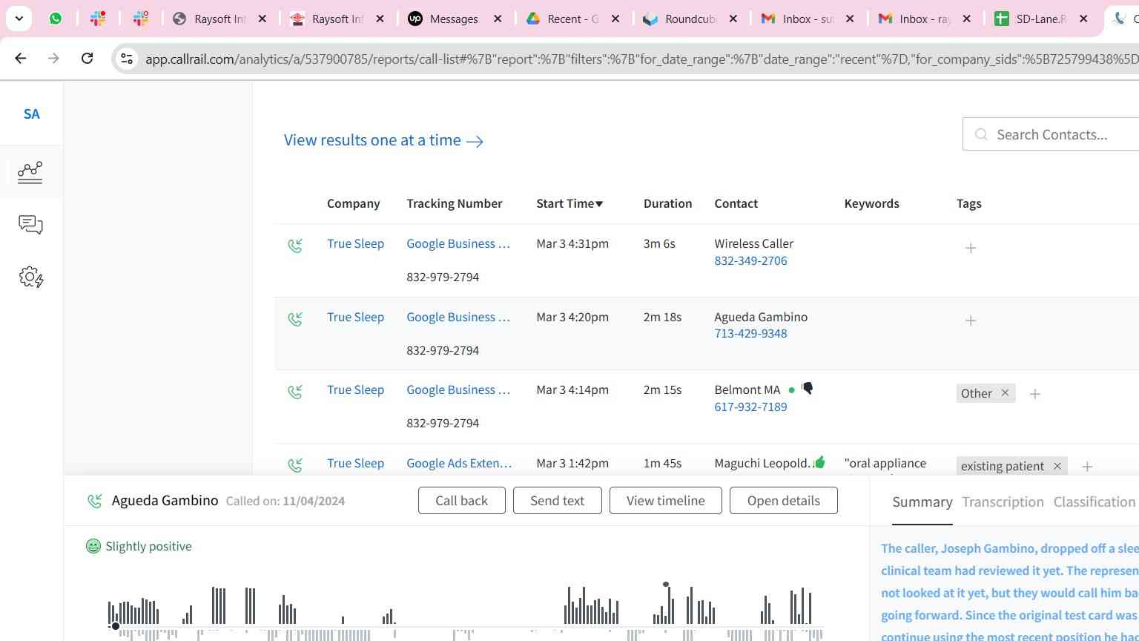Screen dimensions: 1139x641
Task: Sort by Start Time column
Action: (569, 203)
